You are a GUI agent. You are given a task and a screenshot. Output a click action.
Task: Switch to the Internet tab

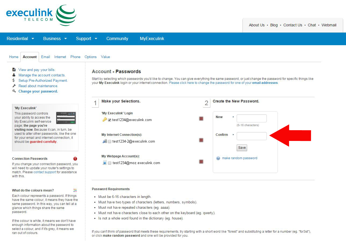pos(60,57)
